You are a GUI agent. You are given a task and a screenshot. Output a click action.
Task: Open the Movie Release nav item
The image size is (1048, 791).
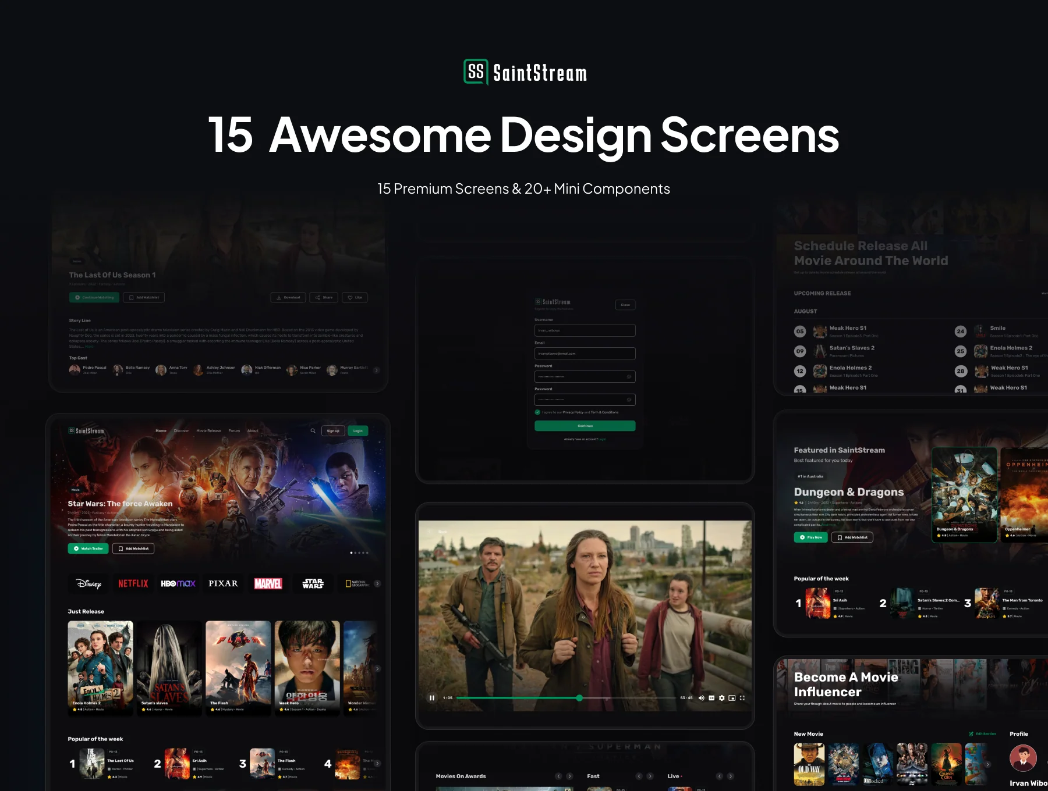pos(208,431)
